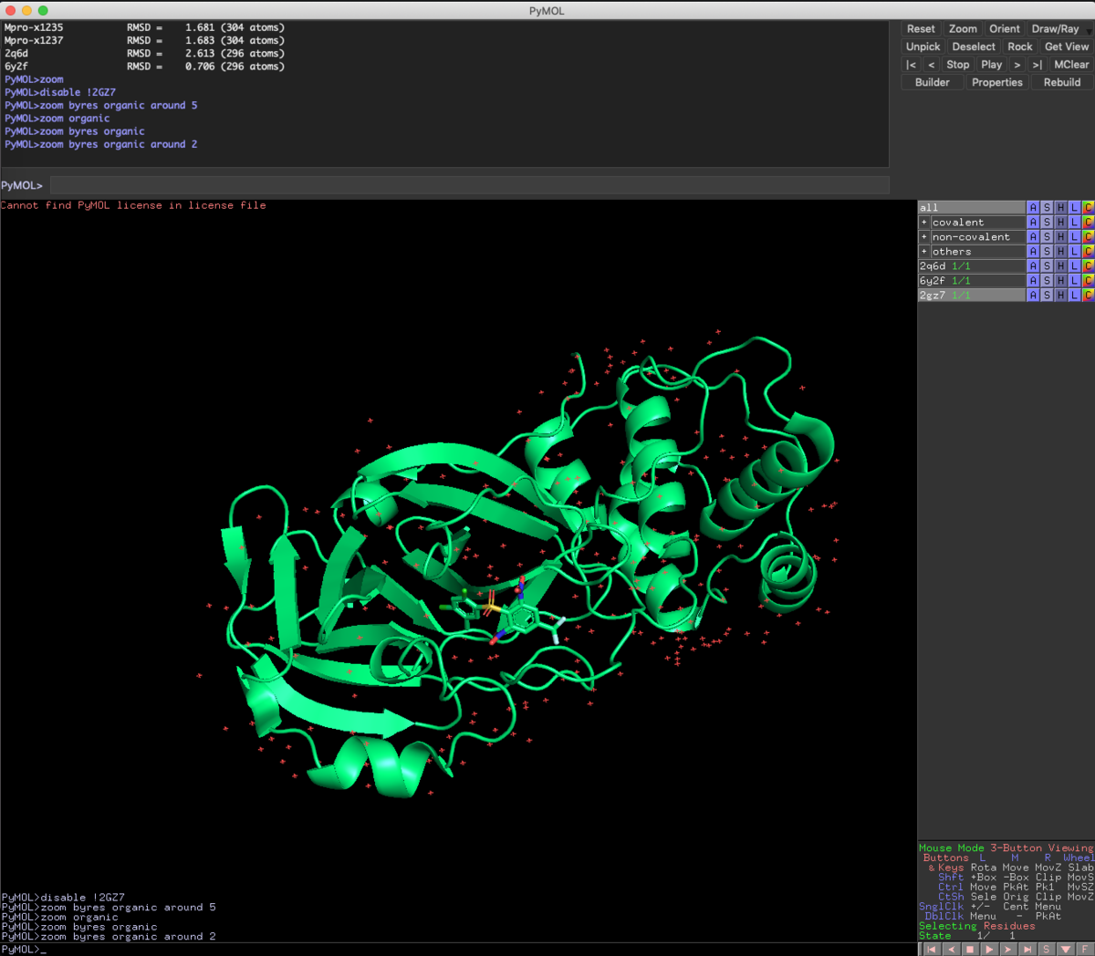Open the Properties panel
The width and height of the screenshot is (1095, 956).
click(997, 82)
